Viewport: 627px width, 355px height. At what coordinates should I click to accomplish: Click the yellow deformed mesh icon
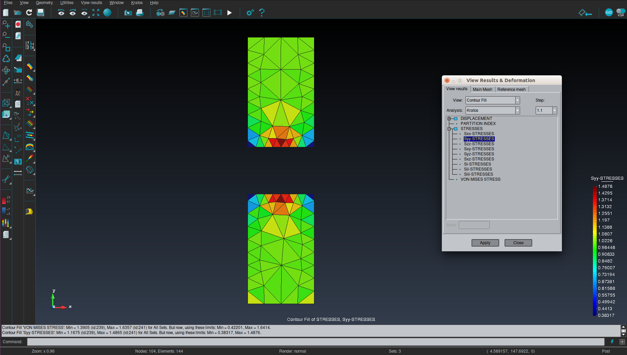coord(29,211)
